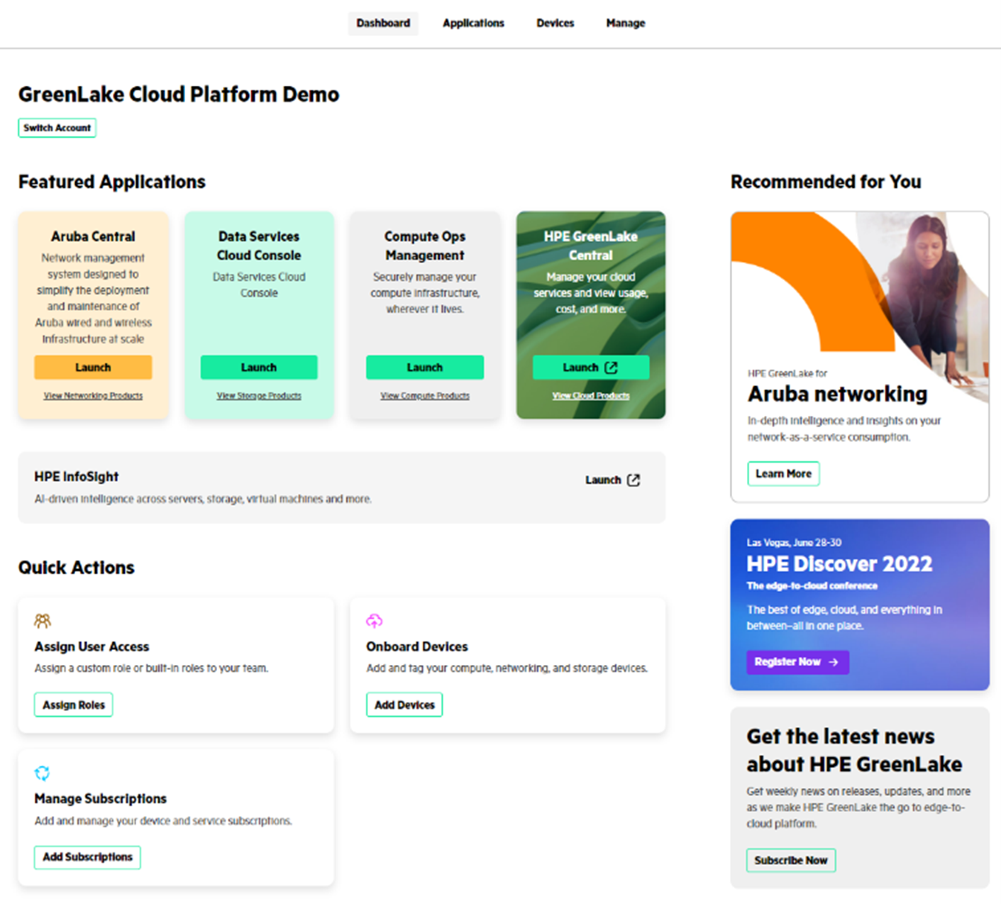The width and height of the screenshot is (1001, 904).
Task: Click the Subscribe Now button
Action: point(791,860)
